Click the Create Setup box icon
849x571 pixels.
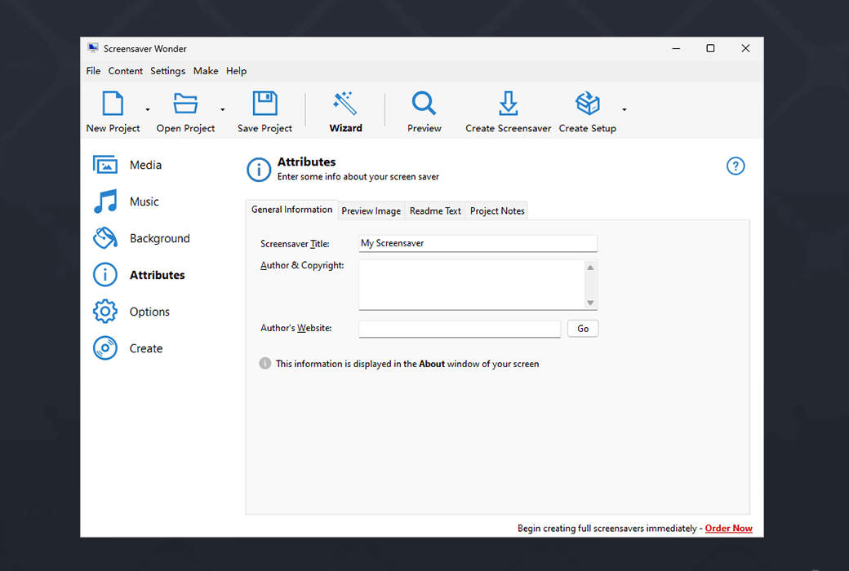pyautogui.click(x=588, y=103)
